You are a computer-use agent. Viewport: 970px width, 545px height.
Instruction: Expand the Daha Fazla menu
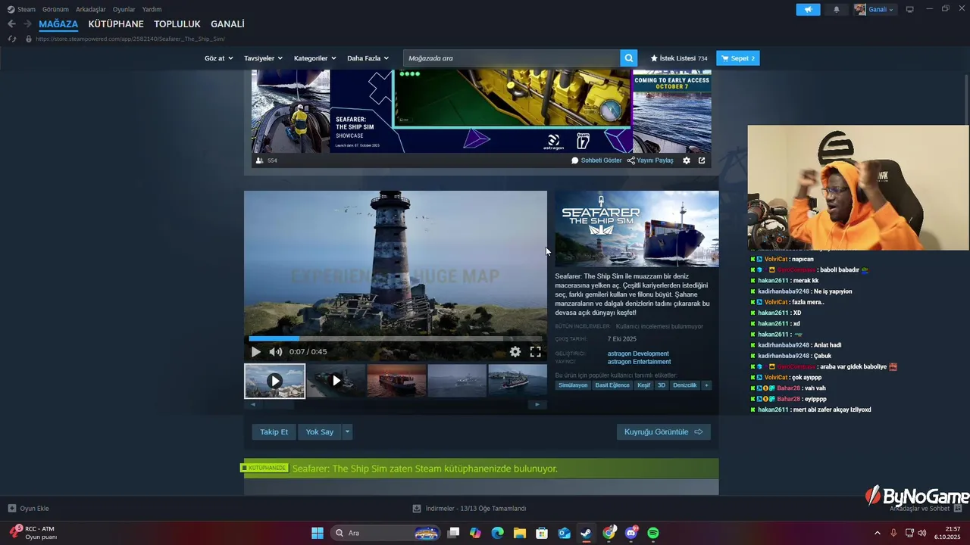point(368,58)
